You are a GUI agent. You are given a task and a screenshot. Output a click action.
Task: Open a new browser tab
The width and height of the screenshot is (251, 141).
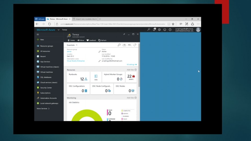pos(100,19)
